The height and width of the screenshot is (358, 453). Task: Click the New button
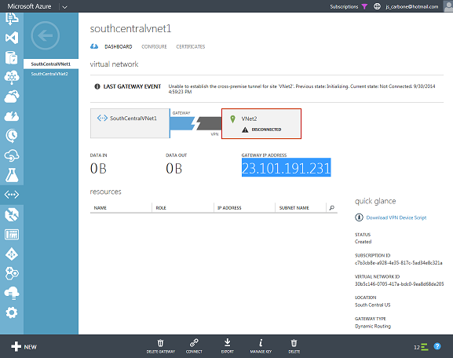24,346
